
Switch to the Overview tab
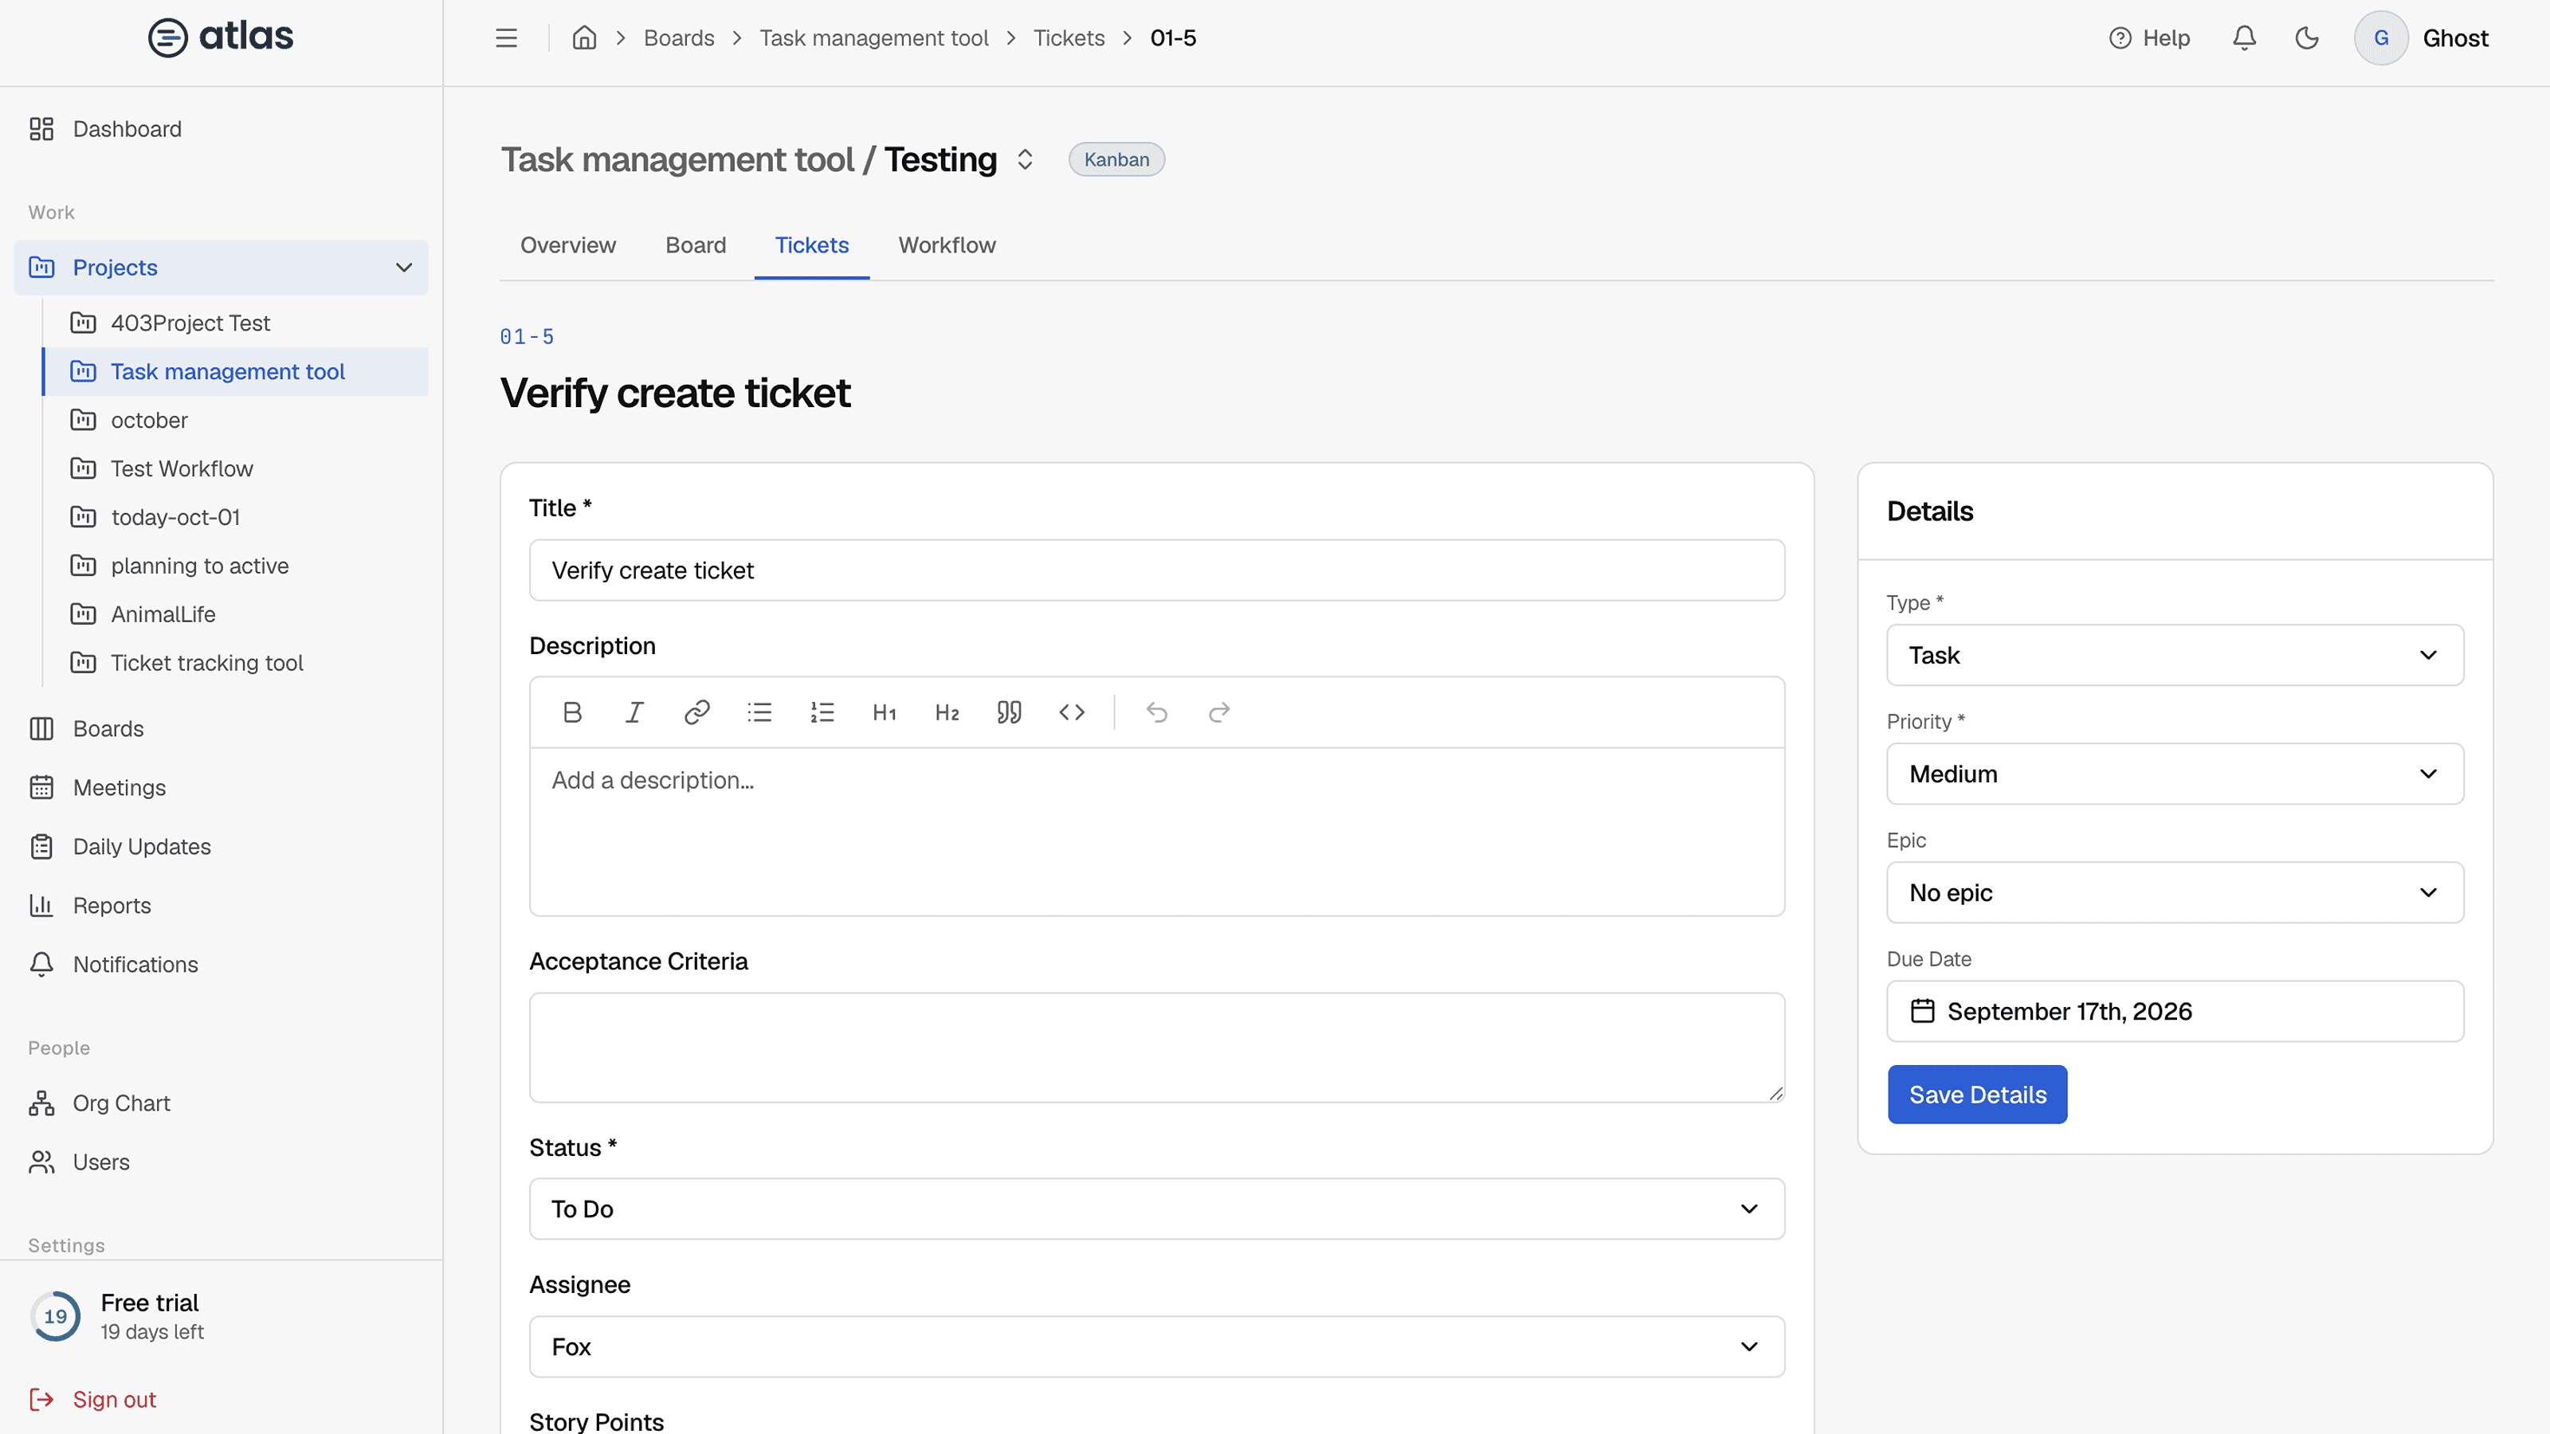(568, 245)
